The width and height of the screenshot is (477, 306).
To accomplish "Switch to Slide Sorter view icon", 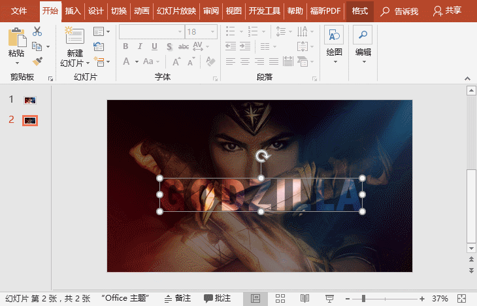I will point(280,298).
